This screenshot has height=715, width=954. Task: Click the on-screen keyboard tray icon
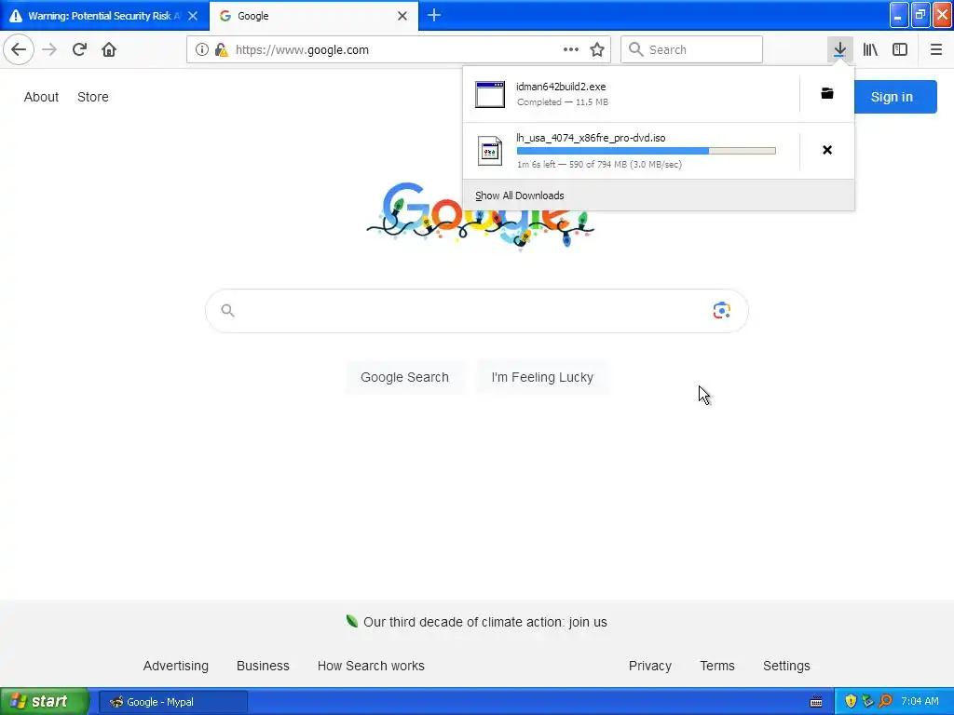816,702
